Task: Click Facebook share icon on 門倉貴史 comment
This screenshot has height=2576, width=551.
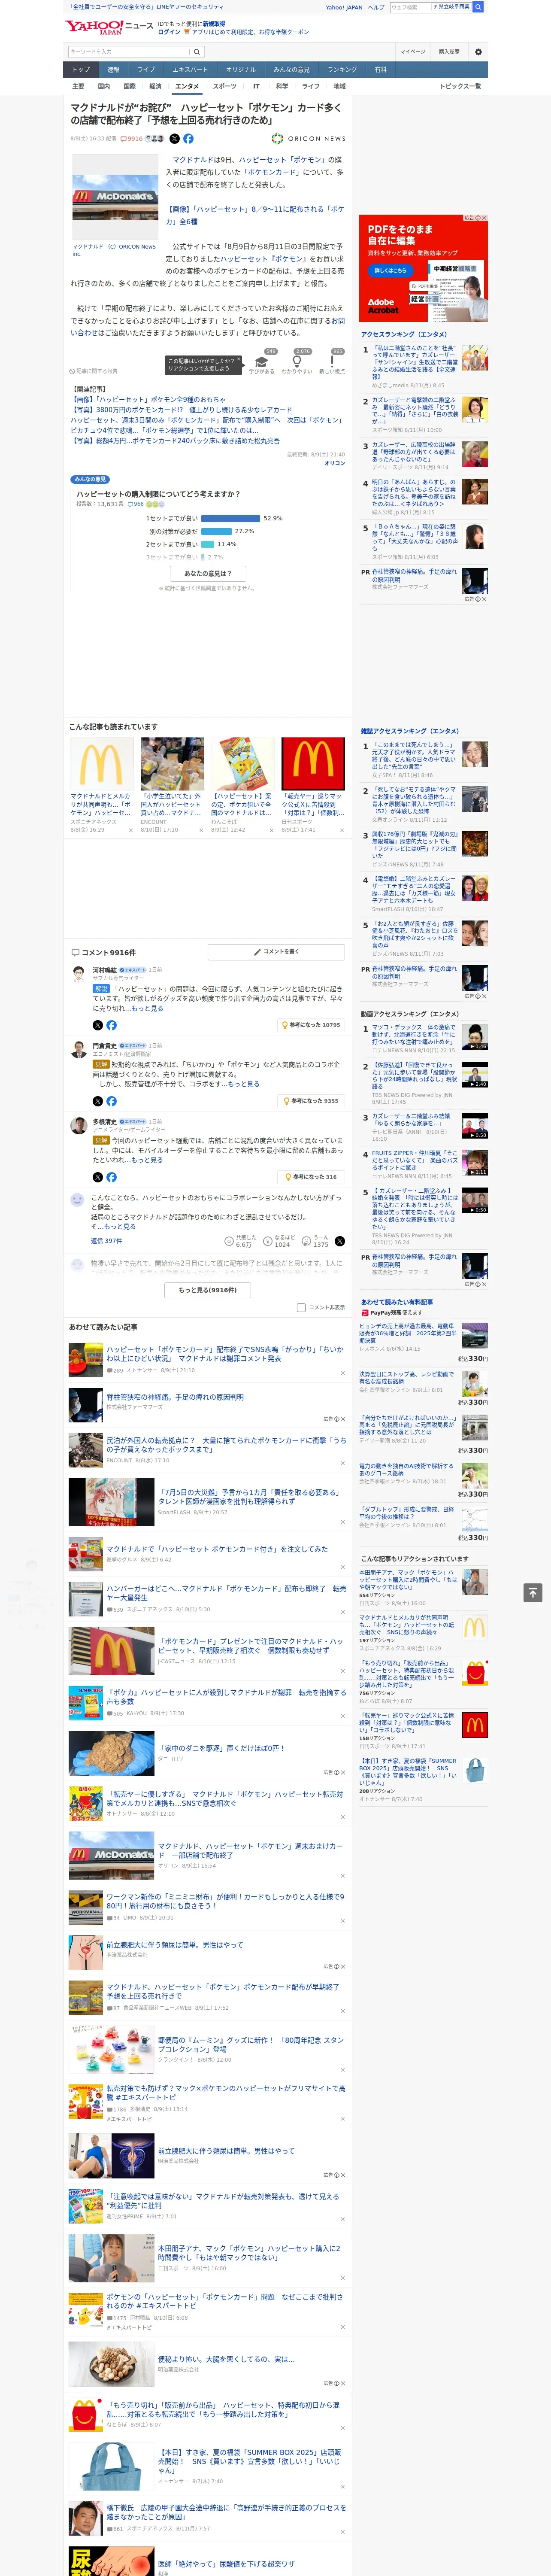Action: (x=111, y=1101)
